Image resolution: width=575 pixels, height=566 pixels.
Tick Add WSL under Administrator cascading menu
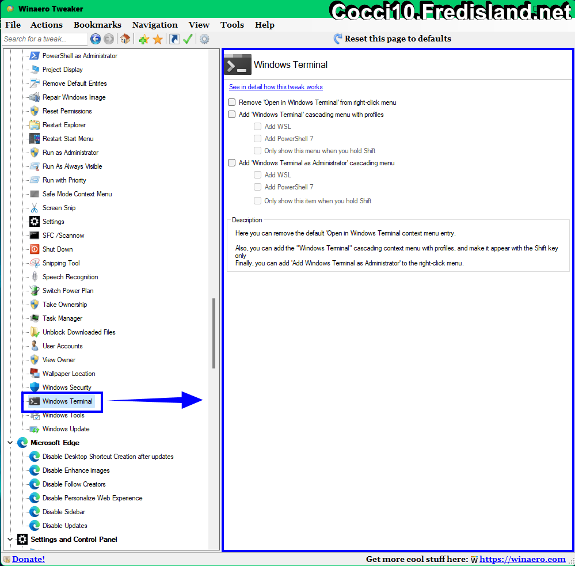coord(257,175)
